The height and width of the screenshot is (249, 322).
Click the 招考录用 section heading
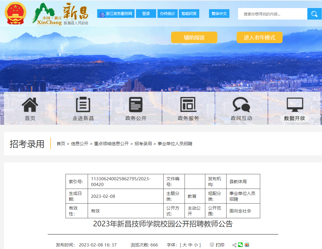pyautogui.click(x=27, y=144)
